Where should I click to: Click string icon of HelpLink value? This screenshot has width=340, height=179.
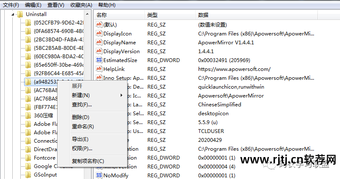99,69
